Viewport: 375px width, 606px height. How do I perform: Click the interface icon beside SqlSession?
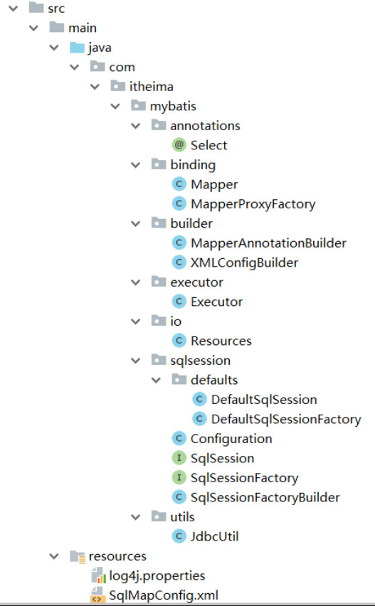tap(179, 458)
